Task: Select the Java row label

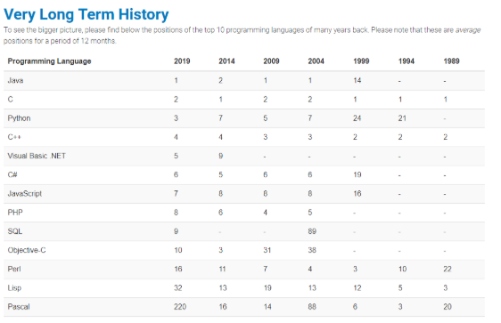Action: point(15,80)
